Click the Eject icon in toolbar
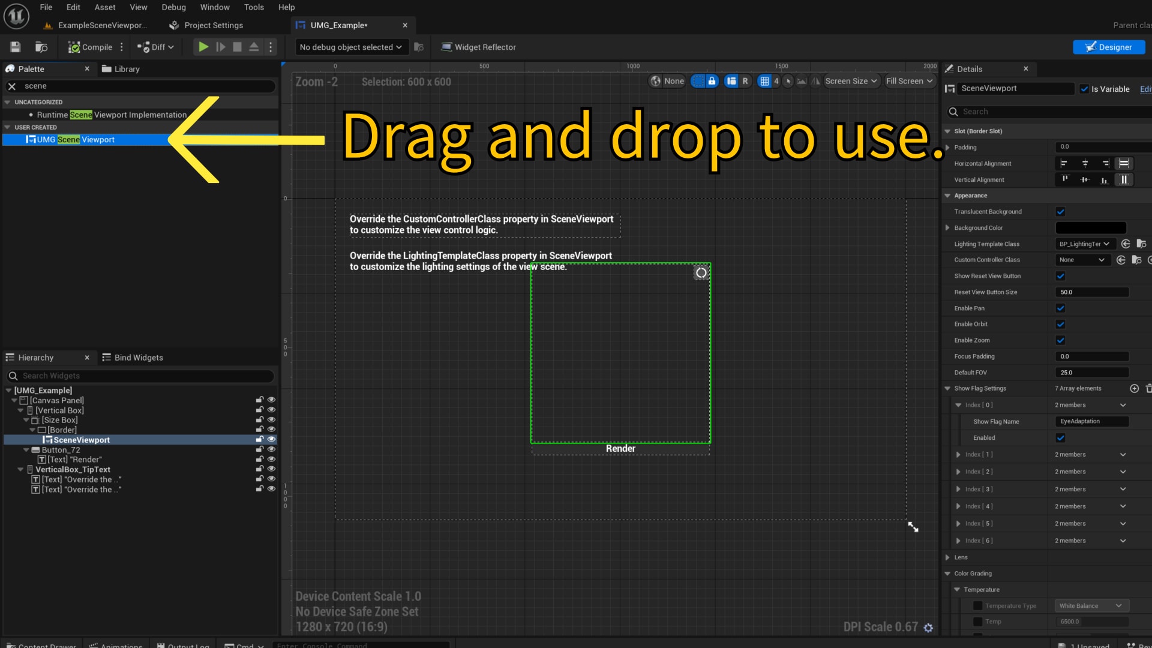This screenshot has width=1152, height=648. (x=254, y=47)
